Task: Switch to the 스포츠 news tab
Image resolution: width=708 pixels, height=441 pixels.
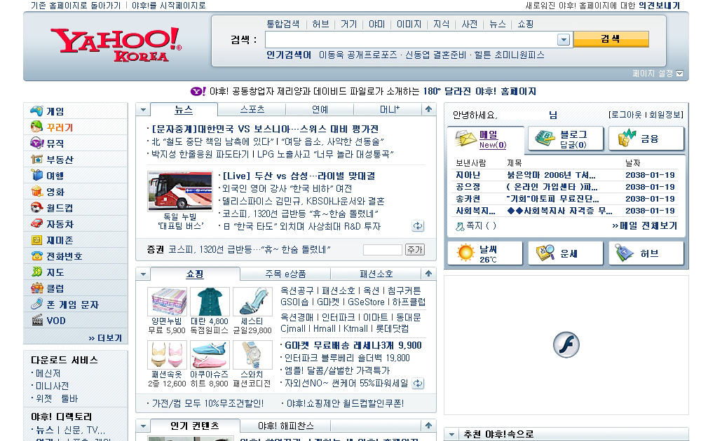Action: coord(252,109)
